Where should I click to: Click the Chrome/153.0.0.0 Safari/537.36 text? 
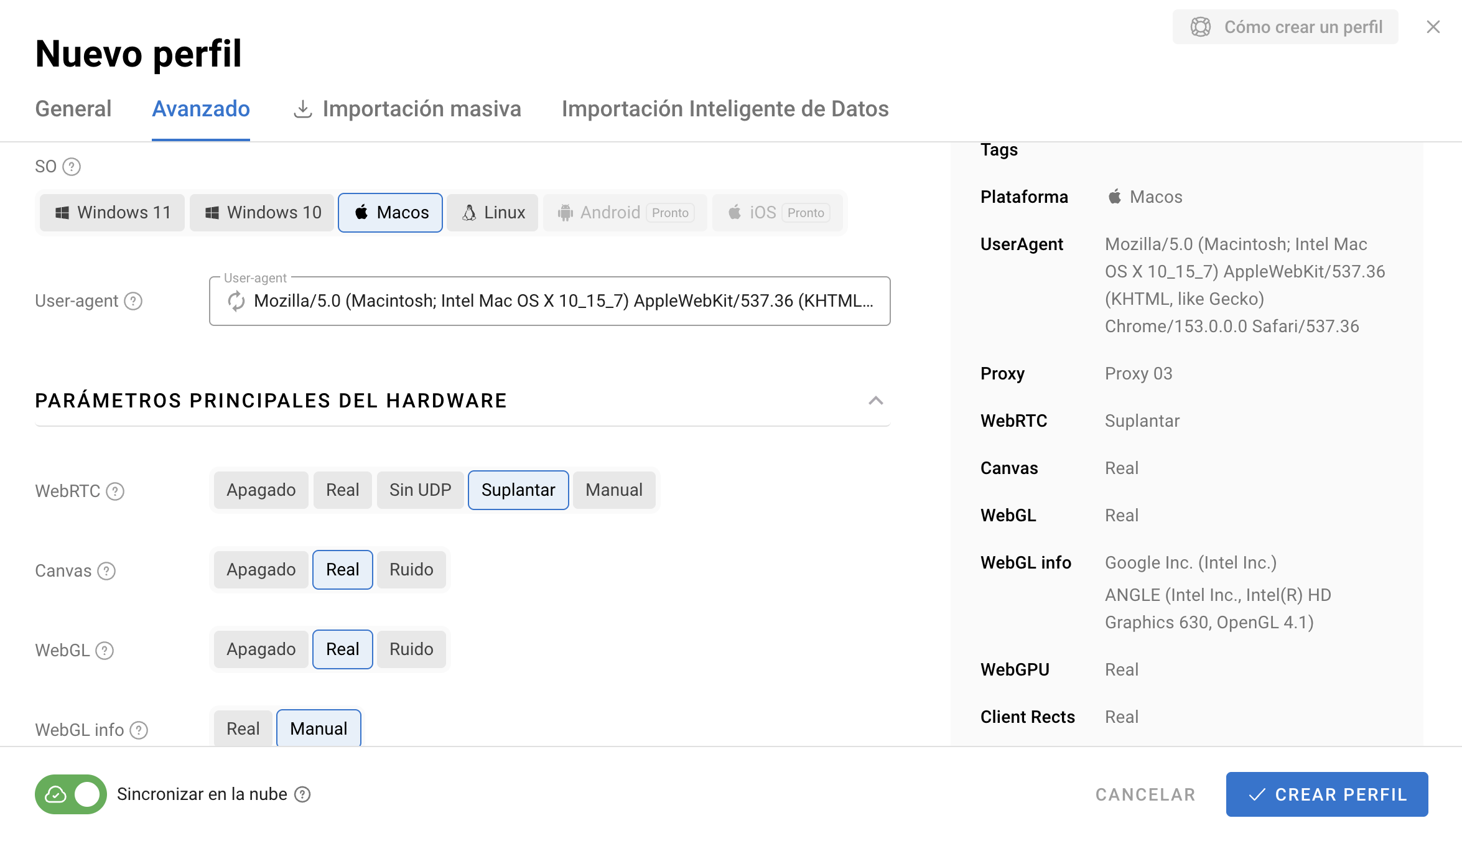point(1232,327)
